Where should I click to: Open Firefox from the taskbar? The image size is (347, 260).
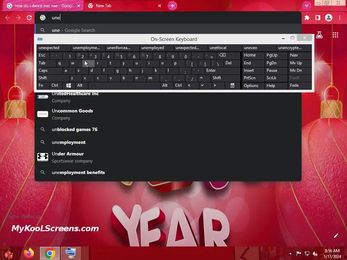pyautogui.click(x=29, y=253)
